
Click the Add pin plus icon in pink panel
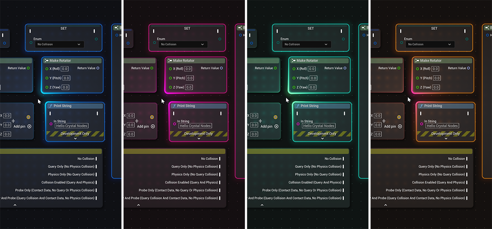click(x=153, y=126)
